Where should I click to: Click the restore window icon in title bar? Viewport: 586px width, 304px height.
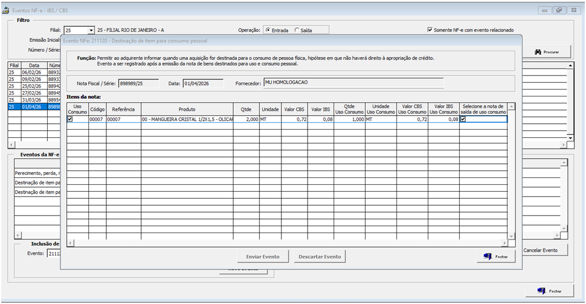(559, 10)
